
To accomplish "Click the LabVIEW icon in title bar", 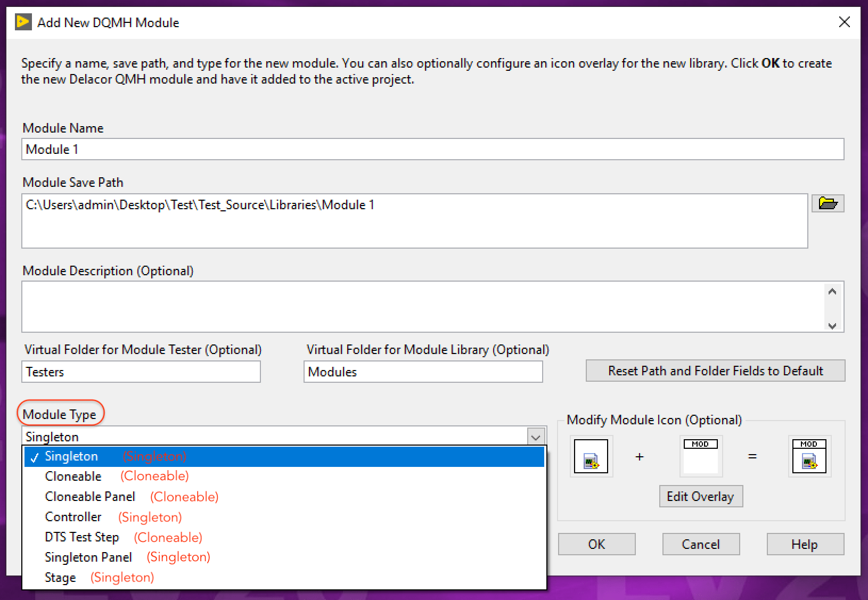I will pos(23,22).
